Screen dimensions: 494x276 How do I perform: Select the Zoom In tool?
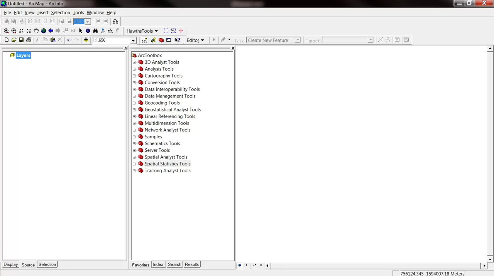(x=6, y=31)
